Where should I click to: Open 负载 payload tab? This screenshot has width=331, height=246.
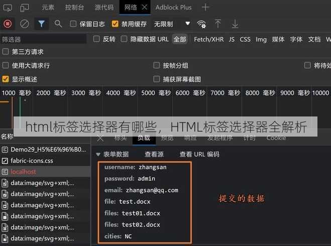(x=144, y=138)
